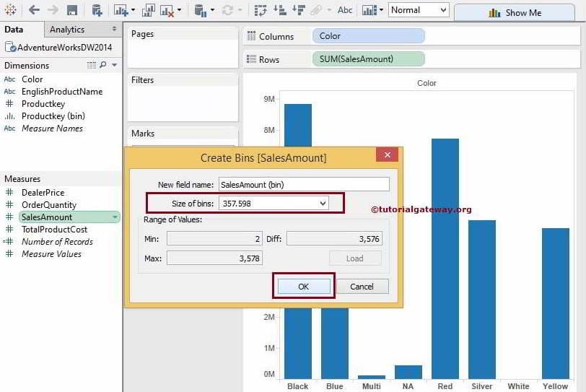The image size is (586, 392).
Task: Click the Analytics tab pane options arrows
Action: coord(114,29)
